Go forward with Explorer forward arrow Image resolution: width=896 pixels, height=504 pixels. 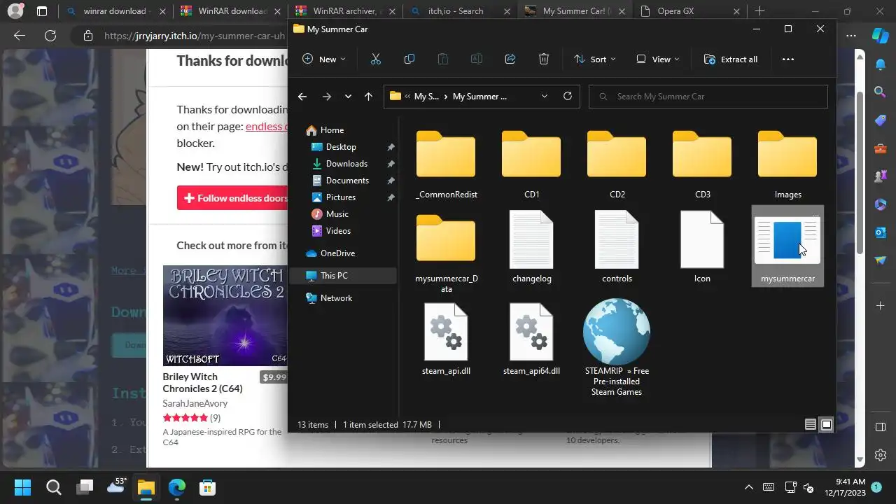point(326,97)
